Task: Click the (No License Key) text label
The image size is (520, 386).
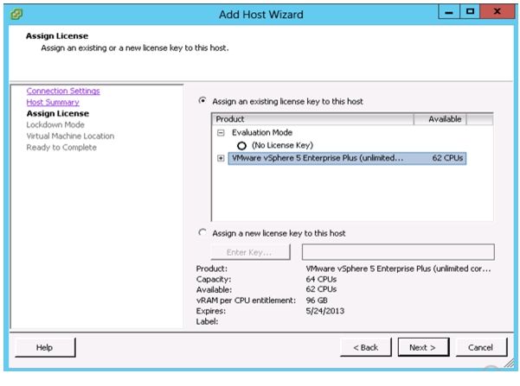Action: 282,145
